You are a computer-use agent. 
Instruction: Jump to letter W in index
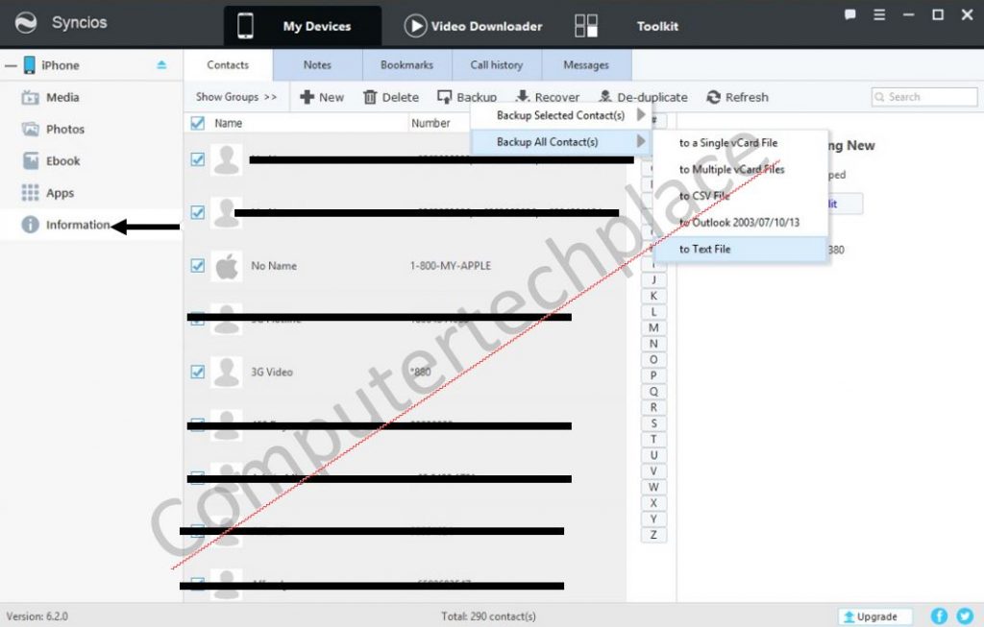point(653,487)
